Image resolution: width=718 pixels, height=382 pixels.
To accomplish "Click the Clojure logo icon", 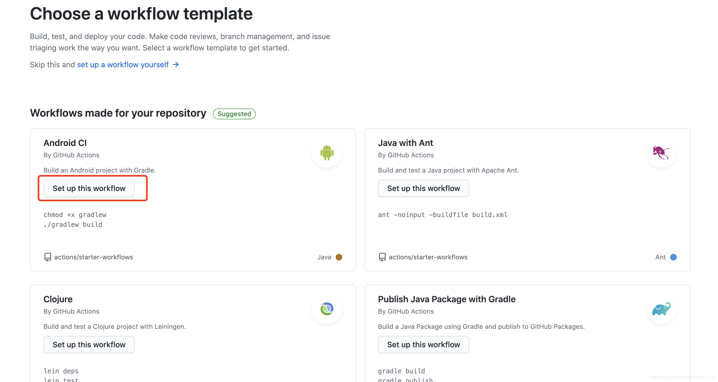I will [327, 309].
